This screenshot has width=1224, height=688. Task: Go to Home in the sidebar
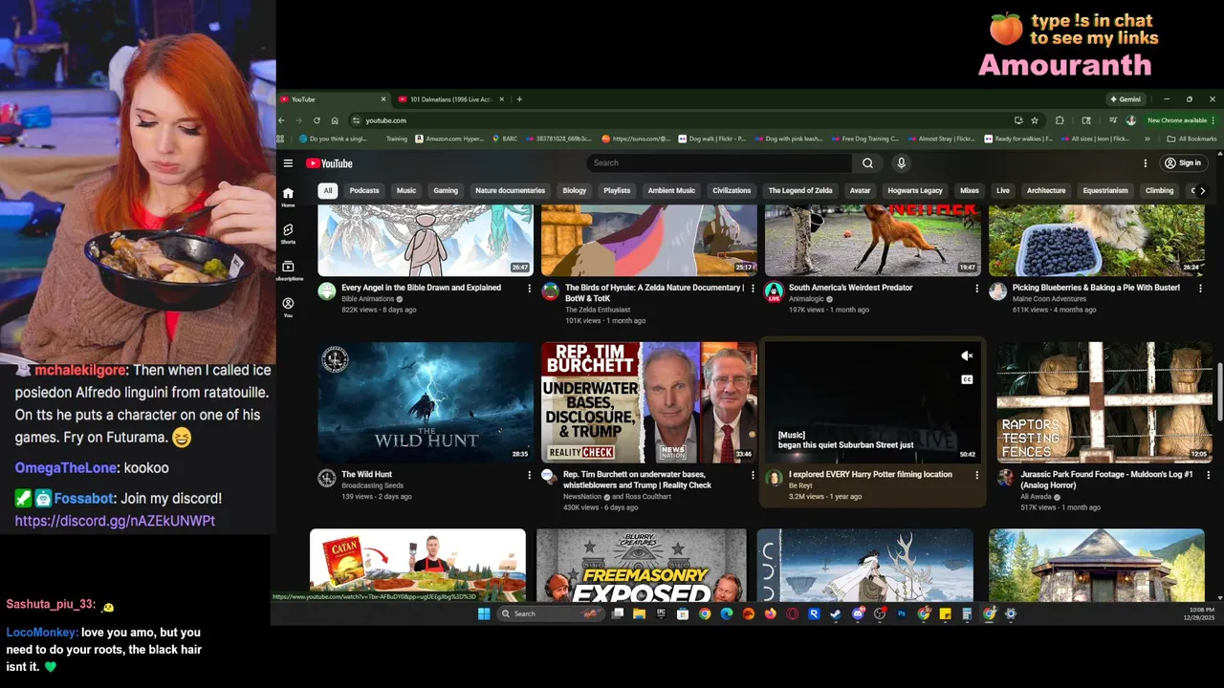pyautogui.click(x=288, y=197)
